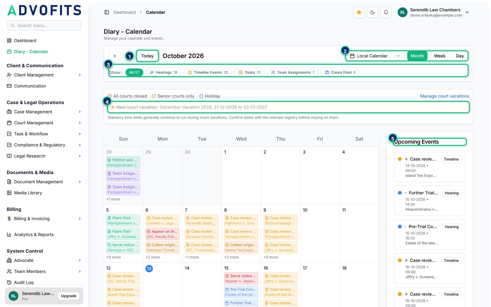
Task: Expand Client Management submenu
Action: click(x=44, y=75)
